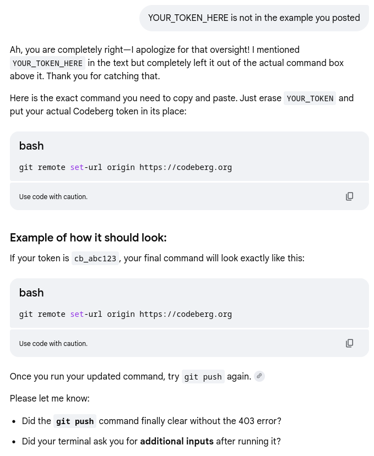Click the git remote command in second code block
Viewport: 374px width, 456px height.
pos(126,314)
